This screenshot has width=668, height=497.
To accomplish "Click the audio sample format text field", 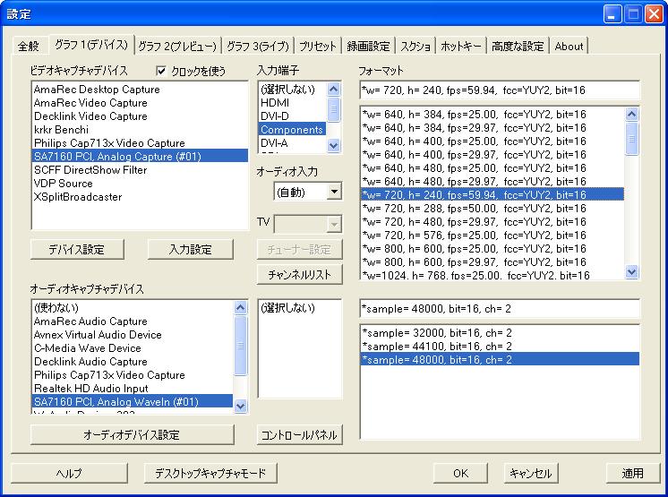I will click(x=500, y=308).
